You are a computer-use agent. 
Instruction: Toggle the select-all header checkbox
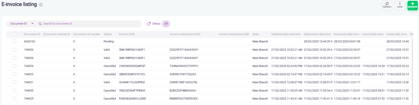point(14,34)
